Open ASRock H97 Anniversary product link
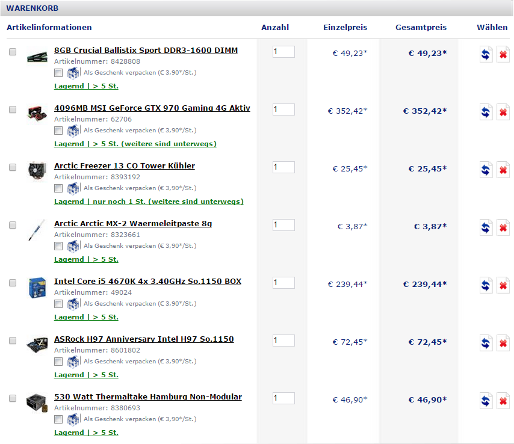The image size is (514, 444). [144, 339]
